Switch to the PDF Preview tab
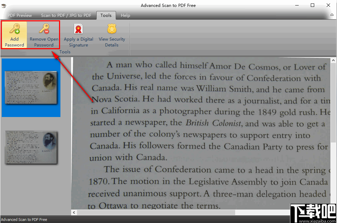This screenshot has height=223, width=337. point(19,15)
